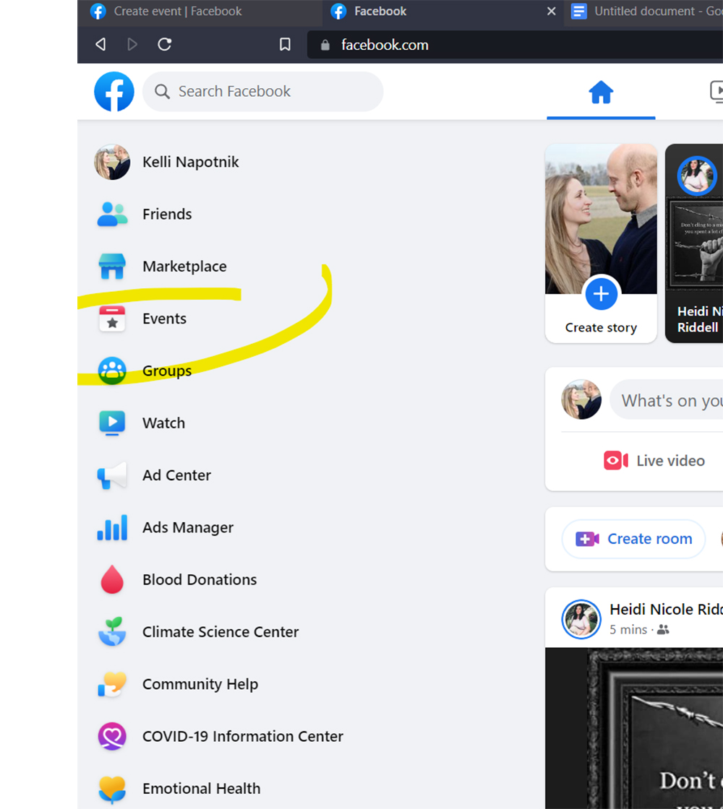
Task: Click the What's on your mind box
Action: tap(666, 400)
